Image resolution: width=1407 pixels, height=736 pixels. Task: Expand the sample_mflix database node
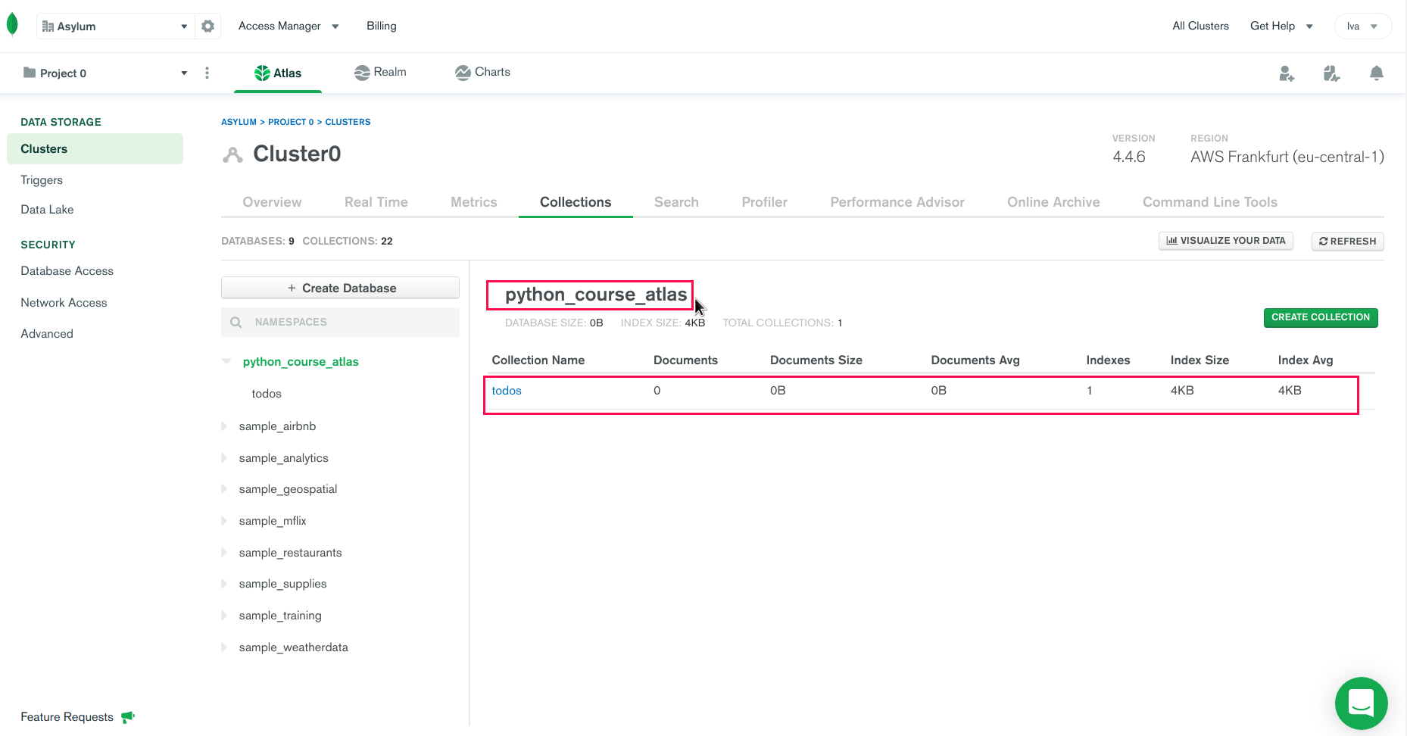pos(225,521)
